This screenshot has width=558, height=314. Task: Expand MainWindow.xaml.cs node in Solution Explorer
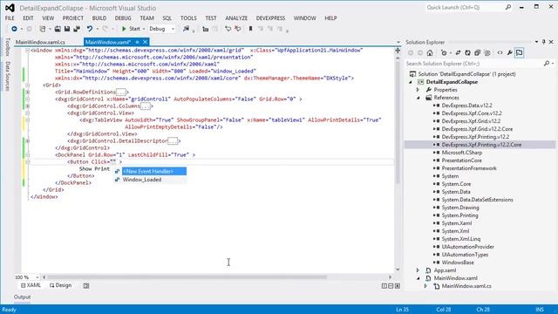[425, 286]
